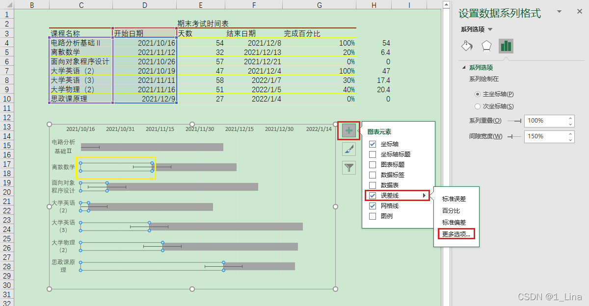Open the task pane options dropdown arrow

pos(559,12)
